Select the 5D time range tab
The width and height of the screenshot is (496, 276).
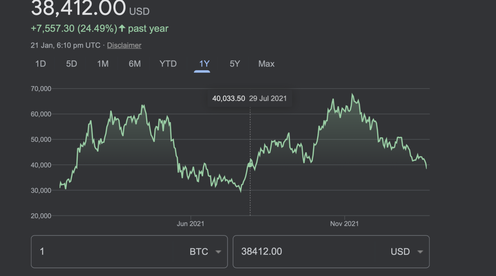71,64
